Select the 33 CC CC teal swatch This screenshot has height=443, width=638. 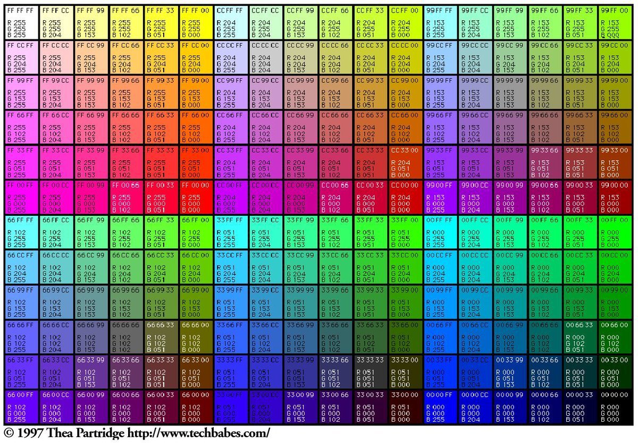[265, 266]
